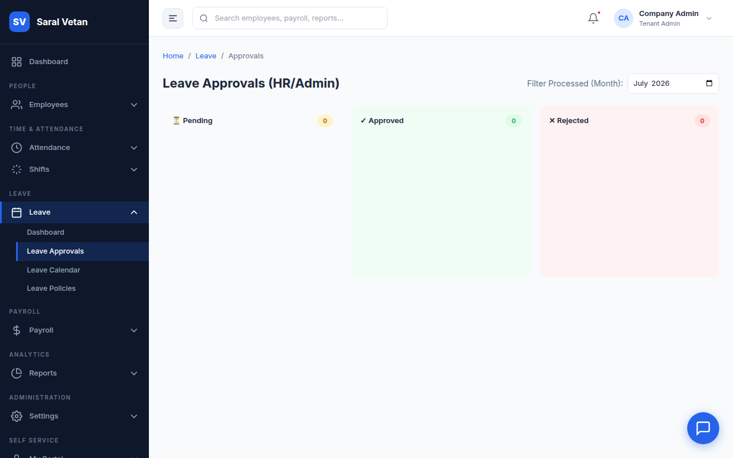Click the Payroll dollar icon
The image size is (733, 458).
(17, 330)
